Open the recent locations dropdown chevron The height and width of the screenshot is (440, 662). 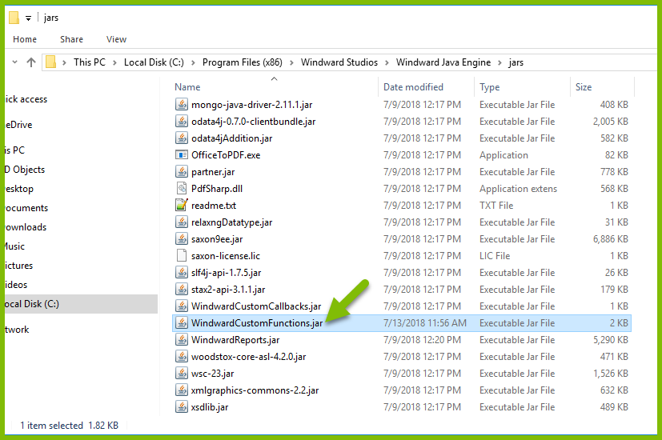14,62
